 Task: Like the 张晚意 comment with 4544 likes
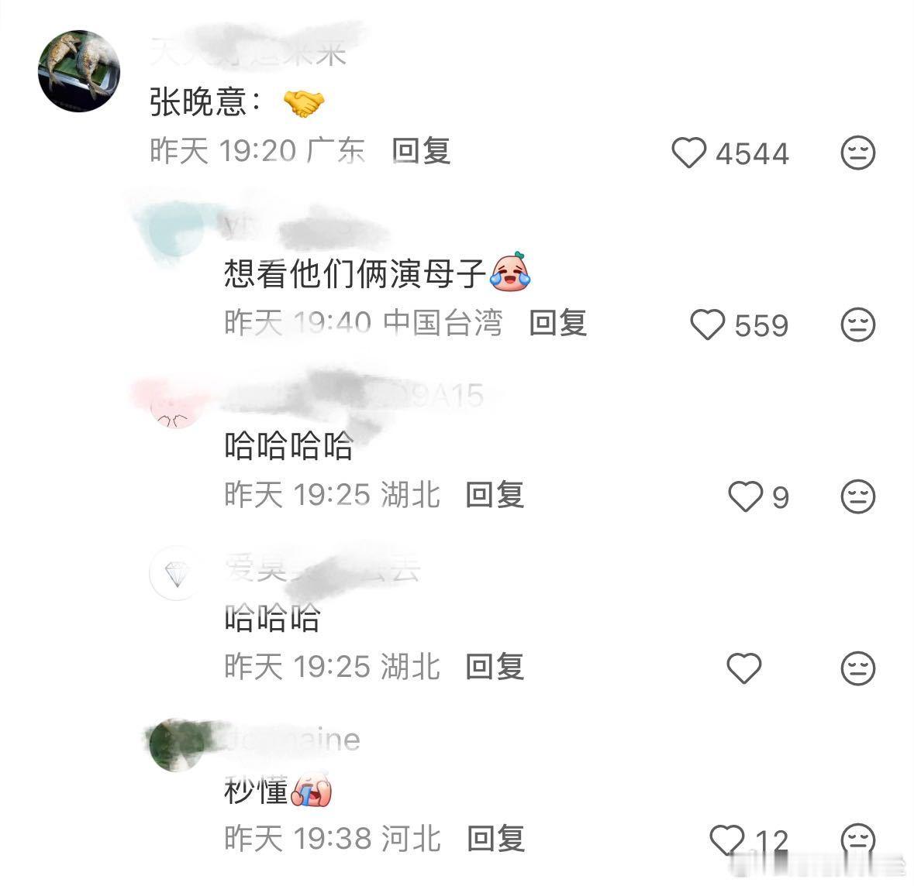689,153
